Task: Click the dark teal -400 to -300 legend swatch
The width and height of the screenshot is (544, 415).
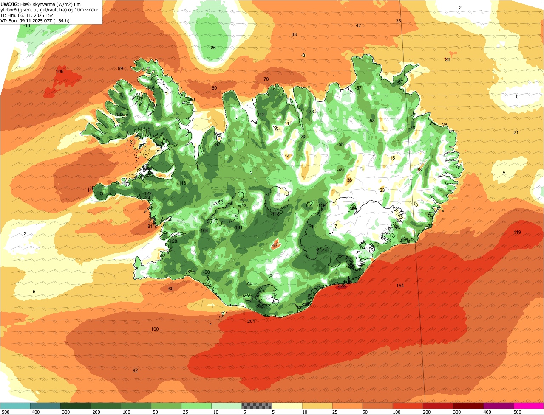Action: 45,406
